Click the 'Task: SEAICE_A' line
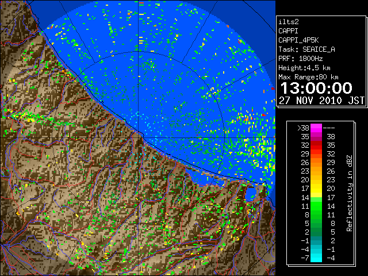 pos(306,49)
